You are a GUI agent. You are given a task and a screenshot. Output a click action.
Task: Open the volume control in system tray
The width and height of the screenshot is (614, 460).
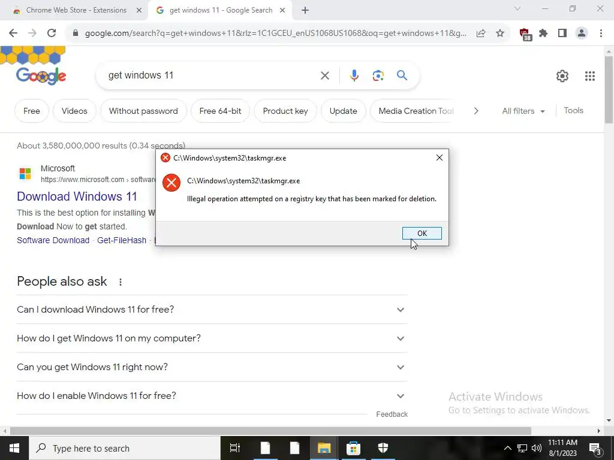tap(537, 448)
